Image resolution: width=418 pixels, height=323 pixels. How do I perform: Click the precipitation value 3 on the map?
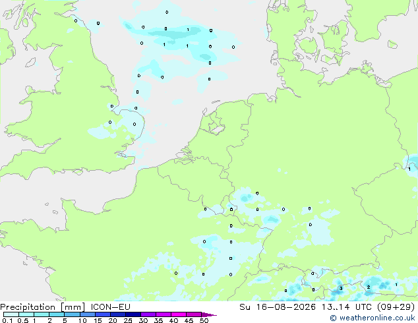(x=341, y=288)
